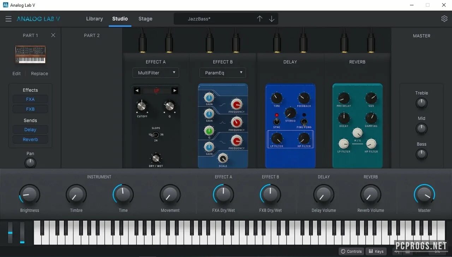Click next filter type arrow on MultiFilter
Image resolution: width=452 pixels, height=257 pixels.
point(174,91)
